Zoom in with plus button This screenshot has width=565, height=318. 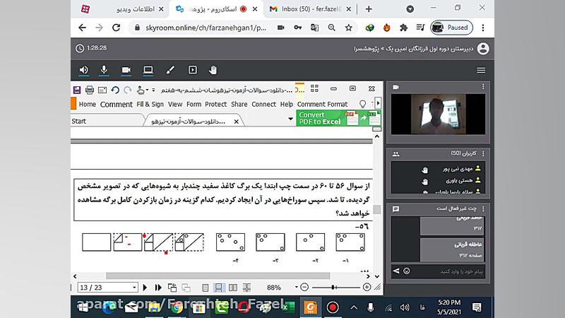click(x=367, y=287)
